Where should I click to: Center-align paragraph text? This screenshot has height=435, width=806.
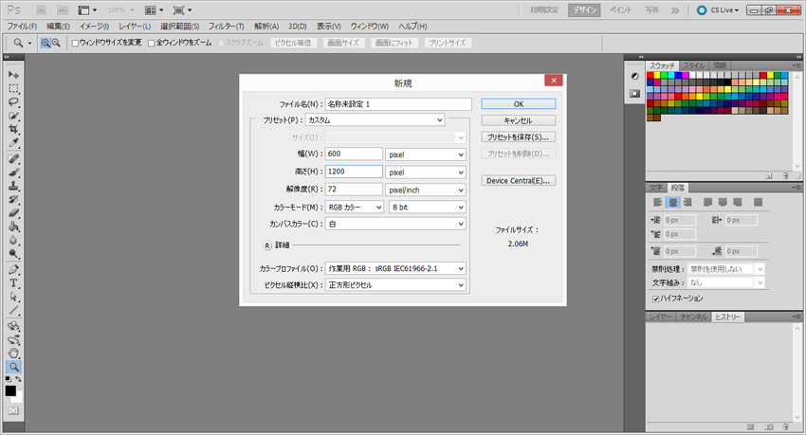(672, 203)
